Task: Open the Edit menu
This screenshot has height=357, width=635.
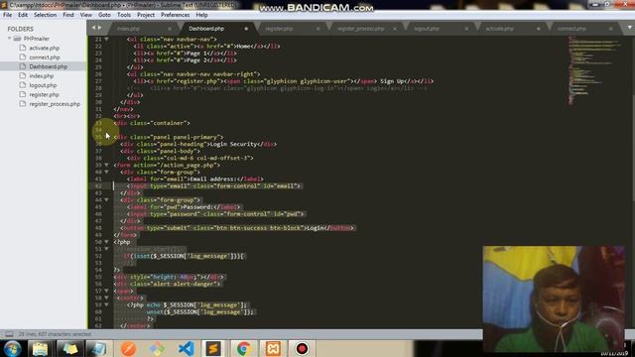Action: tap(23, 15)
